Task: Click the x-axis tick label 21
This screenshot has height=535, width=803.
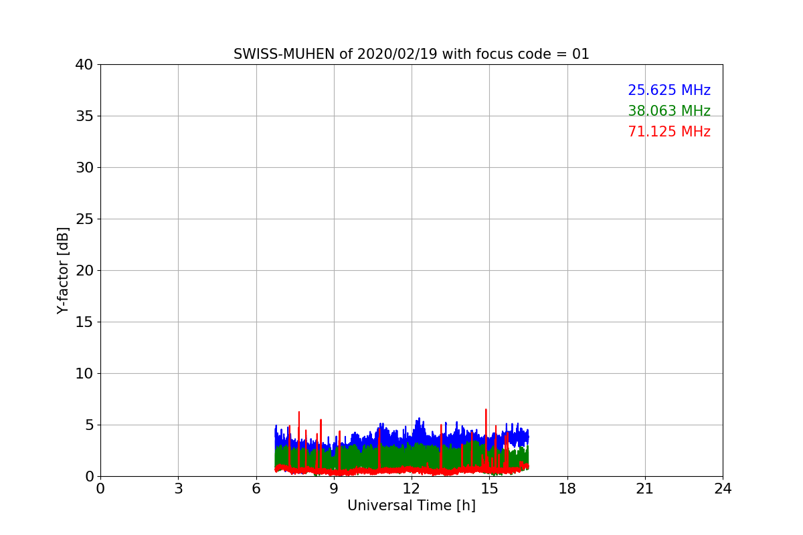Action: [x=645, y=489]
